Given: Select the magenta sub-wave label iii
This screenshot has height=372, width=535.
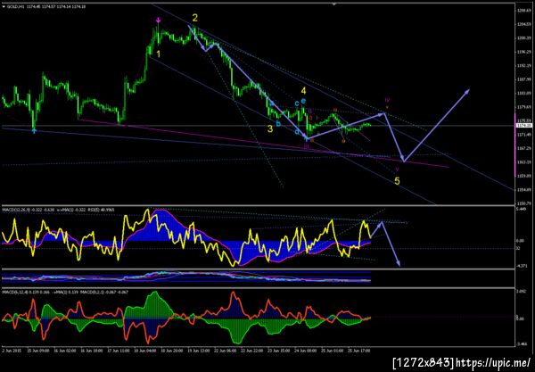Looking at the screenshot, I should [306, 147].
